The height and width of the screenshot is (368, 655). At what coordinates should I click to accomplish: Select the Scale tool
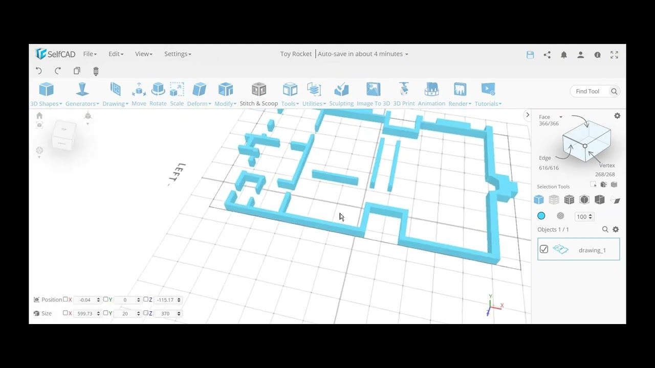[177, 95]
